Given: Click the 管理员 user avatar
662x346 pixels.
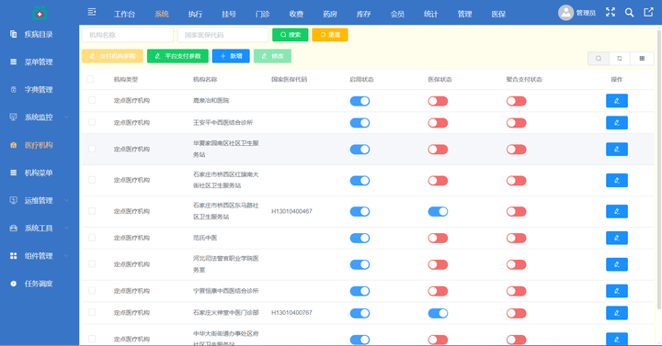Looking at the screenshot, I should click(565, 13).
